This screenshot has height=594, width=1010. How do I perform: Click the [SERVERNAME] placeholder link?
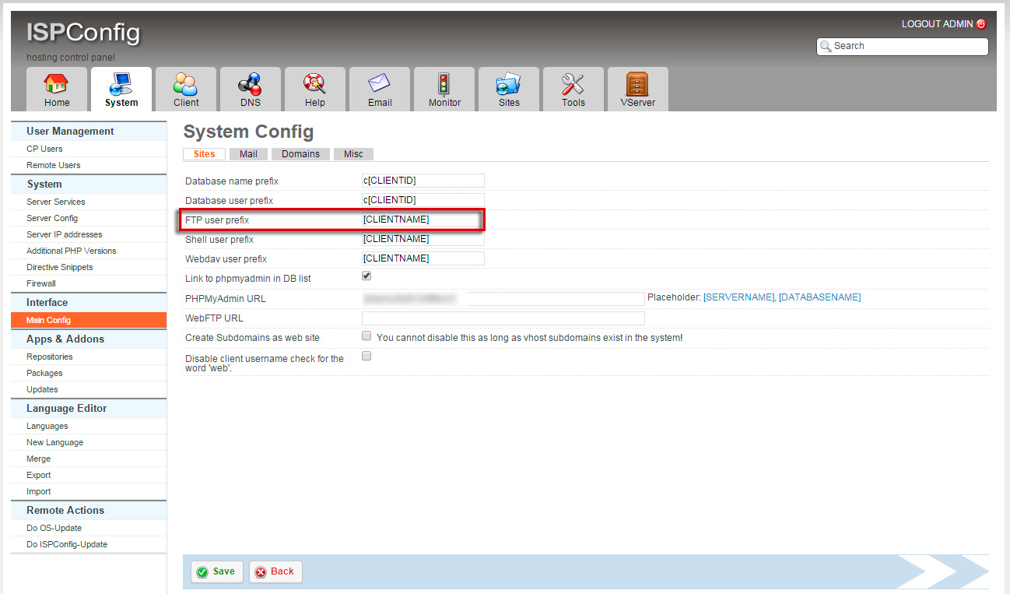pyautogui.click(x=739, y=297)
